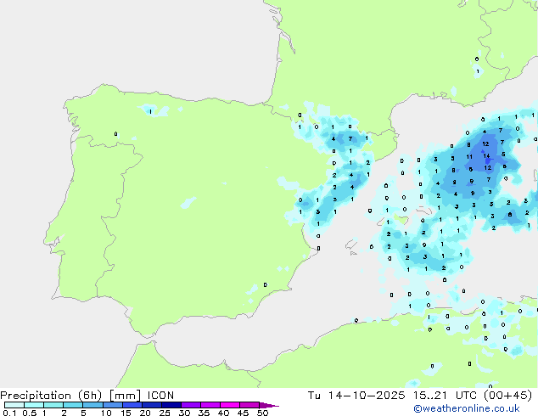Click the '15..21' hour range text
Screen dimensions: 538x416
[x=430, y=396]
